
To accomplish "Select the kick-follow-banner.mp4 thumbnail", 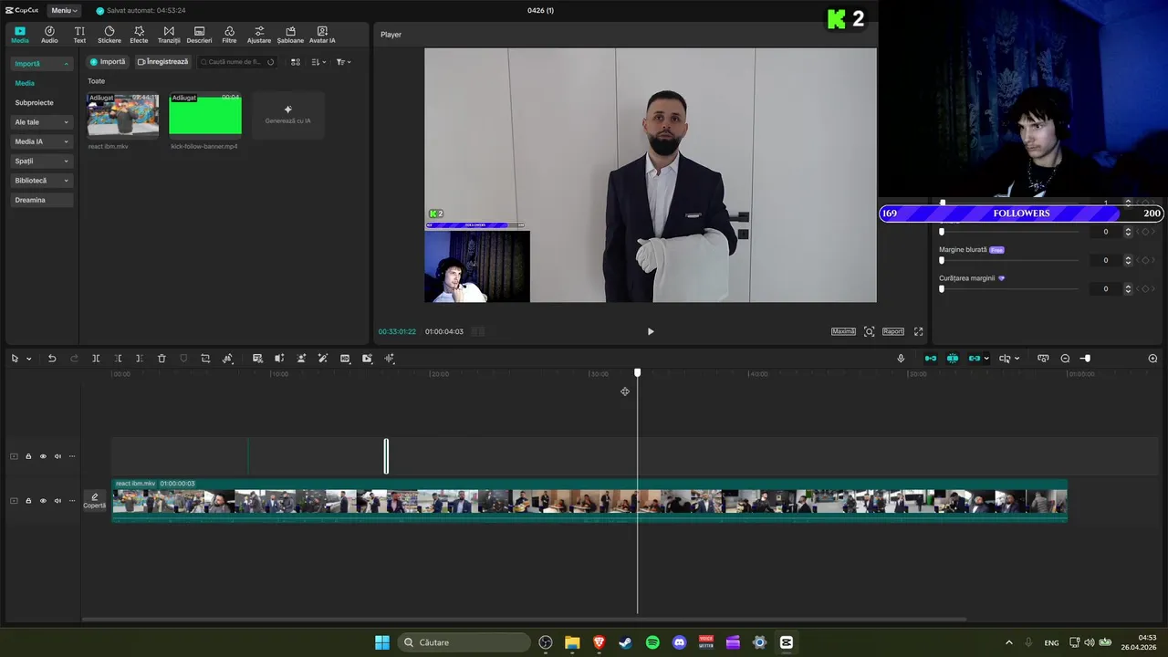I will tap(205, 115).
